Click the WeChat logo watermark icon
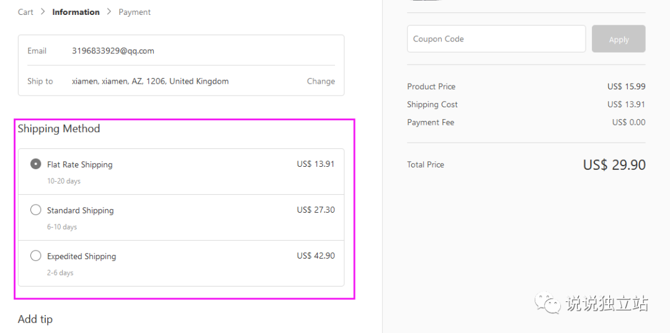The height and width of the screenshot is (333, 670). pos(548,303)
